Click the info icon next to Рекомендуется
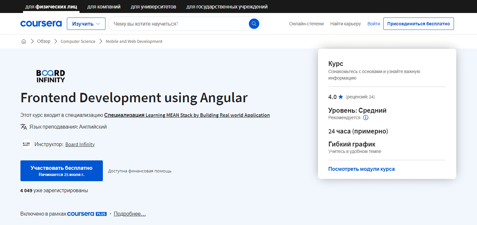This screenshot has height=225, width=477. tap(366, 118)
